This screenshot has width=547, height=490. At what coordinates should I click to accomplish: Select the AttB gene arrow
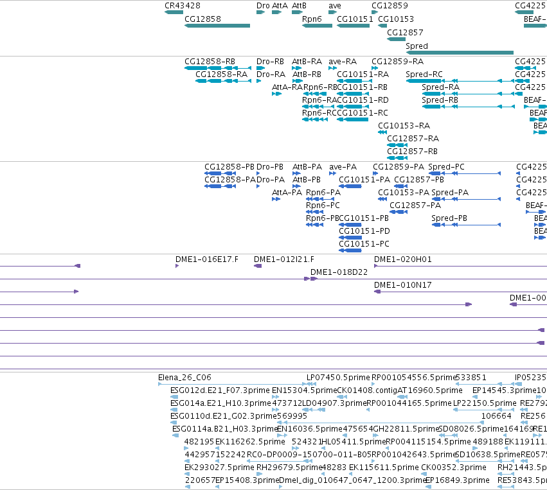tap(297, 12)
